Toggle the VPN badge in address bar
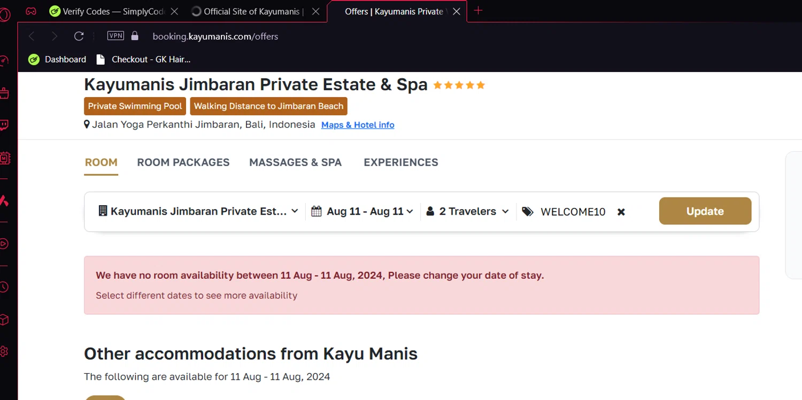 coord(115,36)
